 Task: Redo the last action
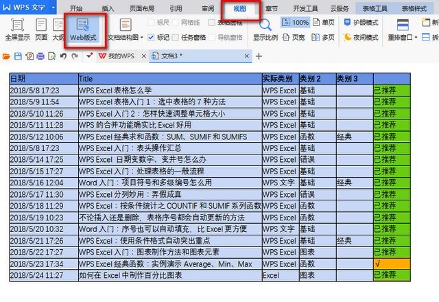(x=75, y=56)
